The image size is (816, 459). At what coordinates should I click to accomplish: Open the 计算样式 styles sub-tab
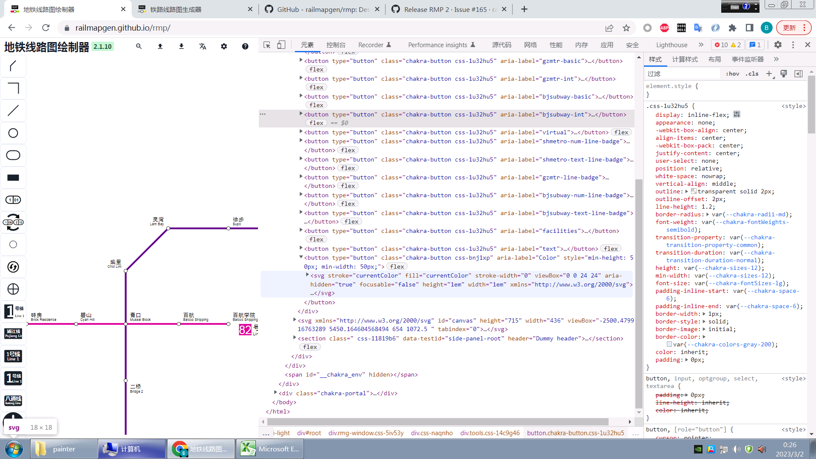coord(685,59)
